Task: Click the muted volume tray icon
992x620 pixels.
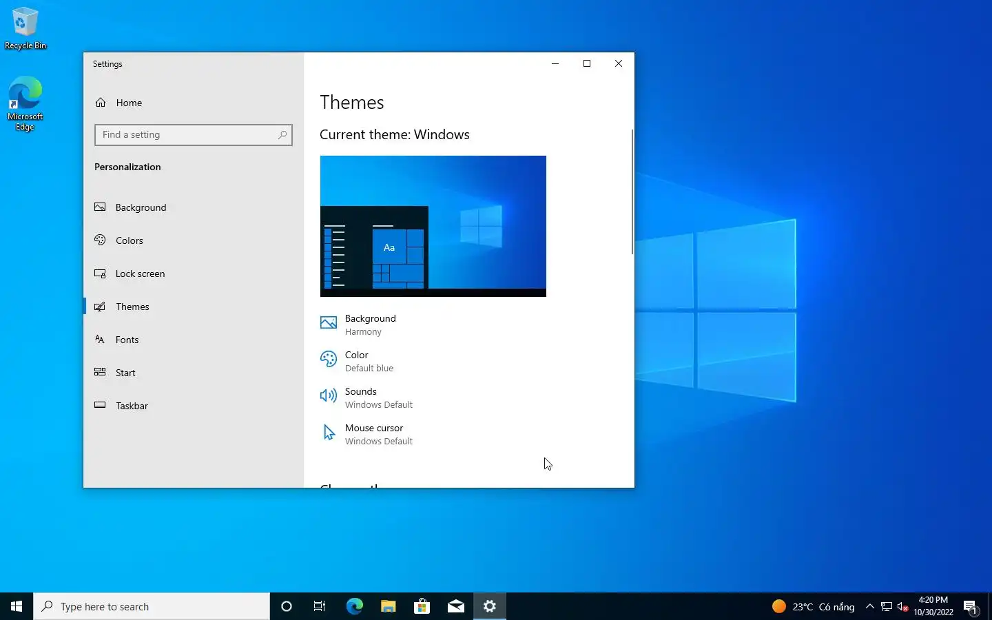Action: [903, 606]
